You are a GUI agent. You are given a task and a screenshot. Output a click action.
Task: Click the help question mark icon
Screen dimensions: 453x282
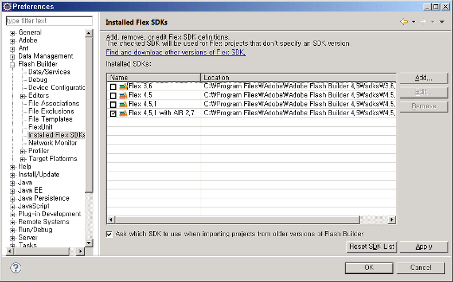(16, 268)
